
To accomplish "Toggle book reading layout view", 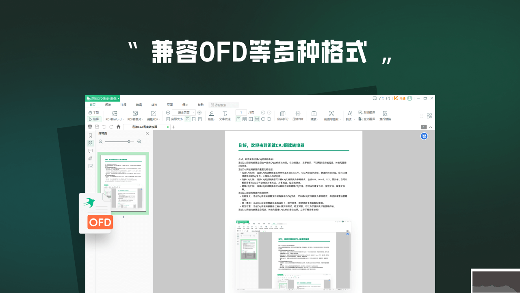I will pos(251,119).
